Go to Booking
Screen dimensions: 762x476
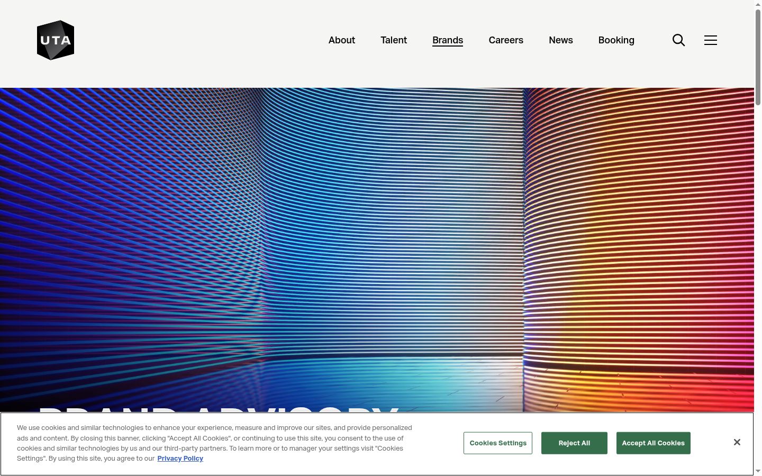tap(616, 40)
